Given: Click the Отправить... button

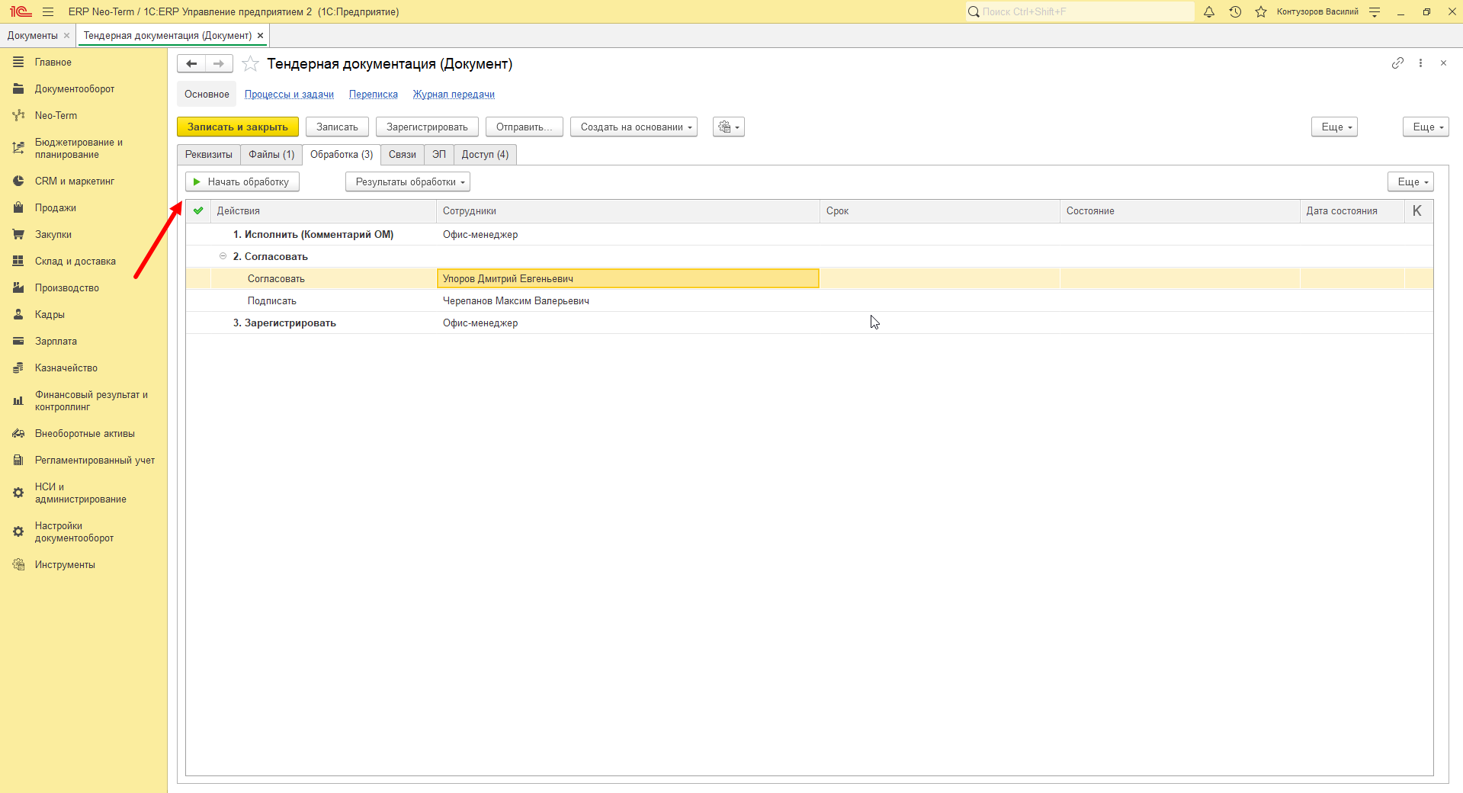Looking at the screenshot, I should (525, 127).
